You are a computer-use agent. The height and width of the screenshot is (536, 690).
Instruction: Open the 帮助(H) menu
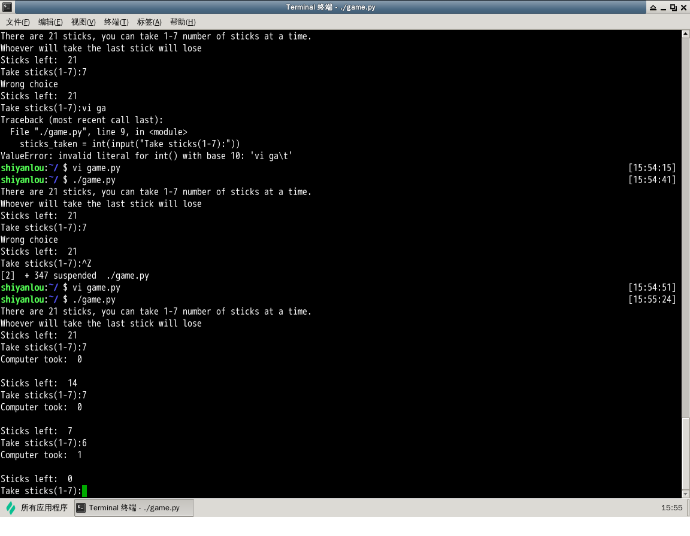(x=183, y=22)
